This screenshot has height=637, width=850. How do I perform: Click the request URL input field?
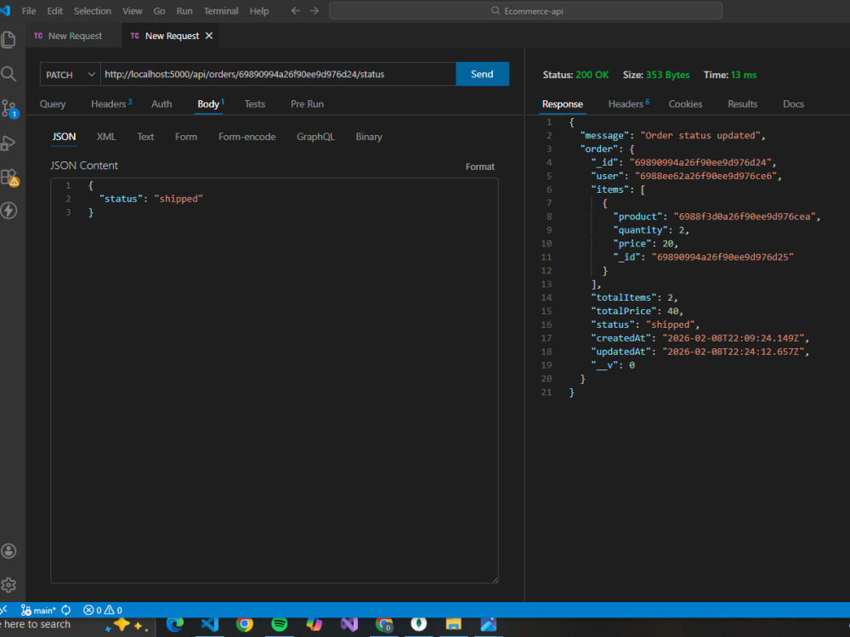[278, 74]
